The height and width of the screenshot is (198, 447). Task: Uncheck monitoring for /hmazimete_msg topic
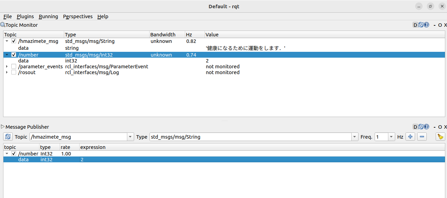tap(14, 41)
